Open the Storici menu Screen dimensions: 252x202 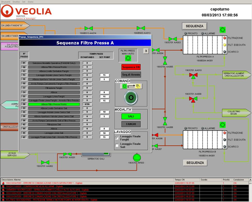tap(31, 2)
